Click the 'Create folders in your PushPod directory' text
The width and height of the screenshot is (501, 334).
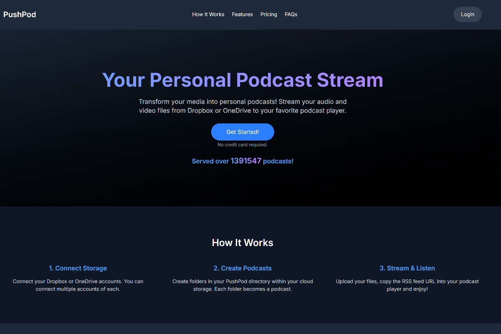pos(243,285)
